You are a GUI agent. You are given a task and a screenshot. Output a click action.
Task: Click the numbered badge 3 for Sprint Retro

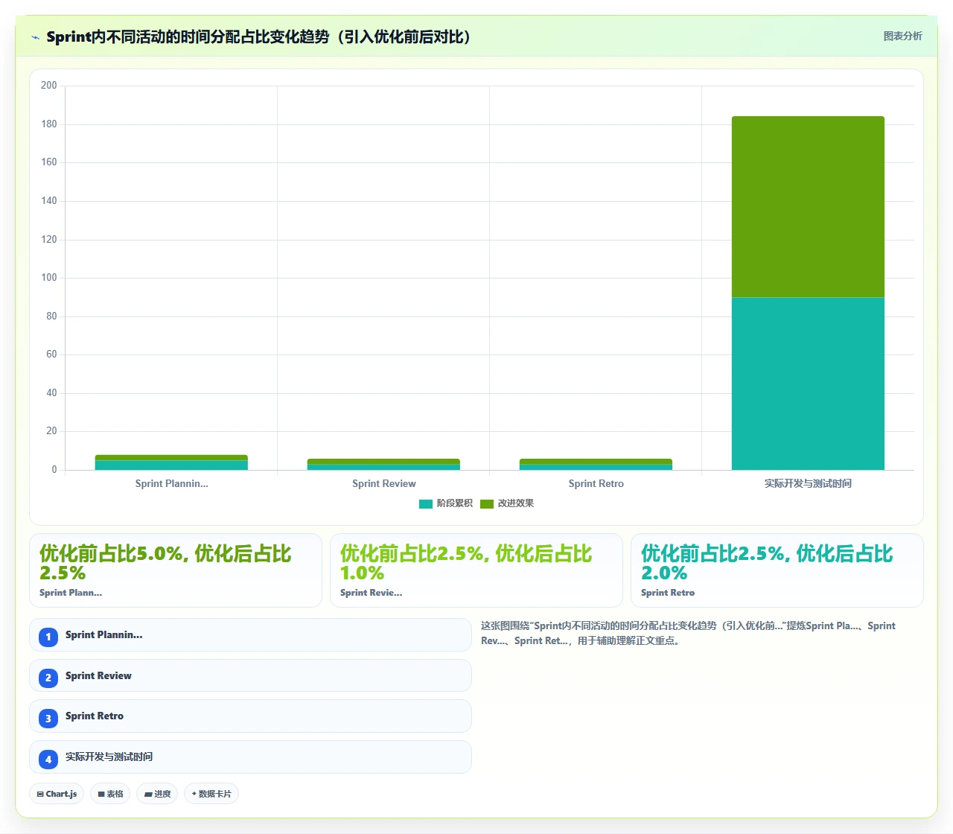[x=48, y=718]
